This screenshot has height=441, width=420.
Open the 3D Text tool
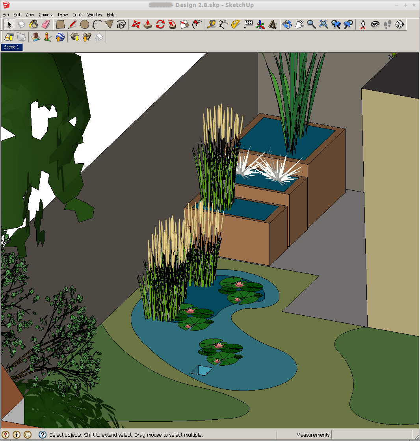273,24
